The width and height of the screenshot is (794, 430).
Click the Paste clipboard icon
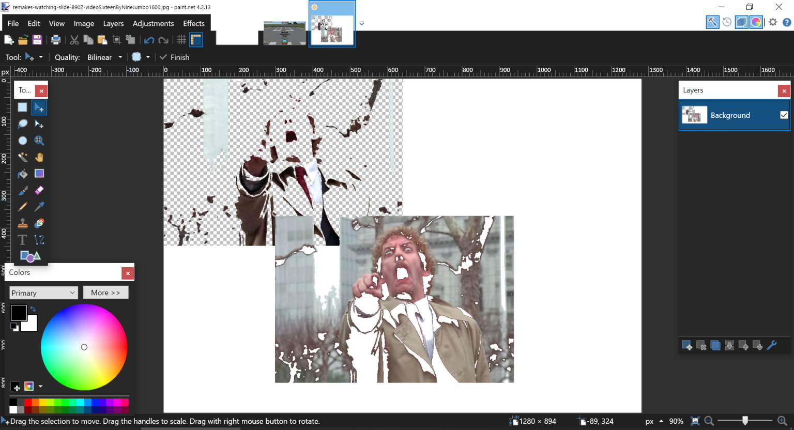point(102,40)
